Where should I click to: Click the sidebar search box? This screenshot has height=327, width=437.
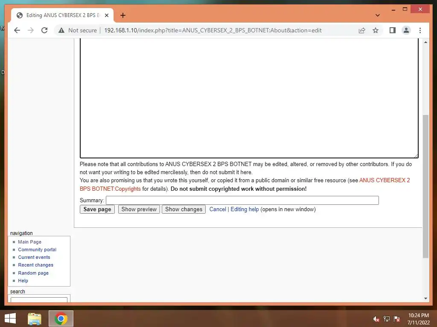(39, 300)
